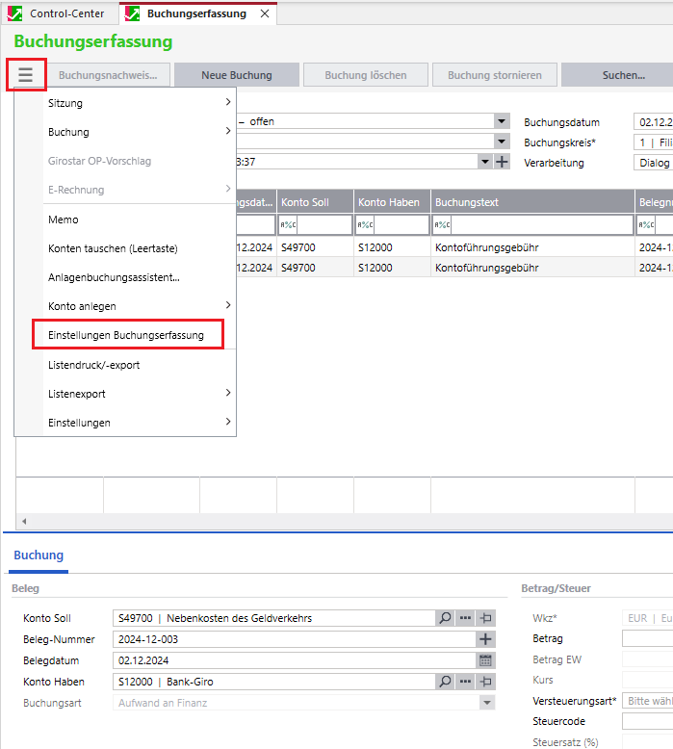Click the Neue Buchung button
The image size is (673, 749).
[x=236, y=75]
